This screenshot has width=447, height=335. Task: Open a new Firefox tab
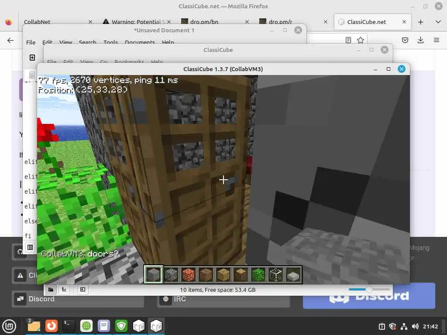(420, 22)
